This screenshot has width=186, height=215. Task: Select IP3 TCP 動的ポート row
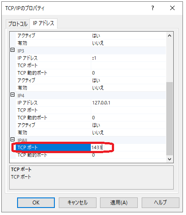click(x=91, y=73)
